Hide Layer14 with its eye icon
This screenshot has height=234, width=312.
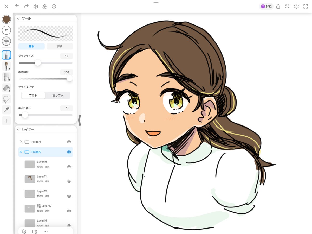pyautogui.click(x=69, y=226)
